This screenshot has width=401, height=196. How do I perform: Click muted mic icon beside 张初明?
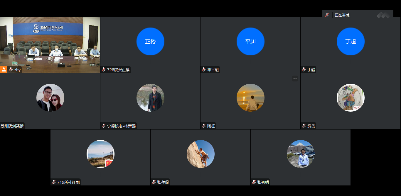pyautogui.click(x=254, y=182)
